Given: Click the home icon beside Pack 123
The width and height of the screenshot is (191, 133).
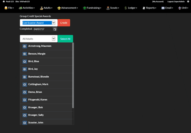Looking at the screenshot, I should point(4,2).
